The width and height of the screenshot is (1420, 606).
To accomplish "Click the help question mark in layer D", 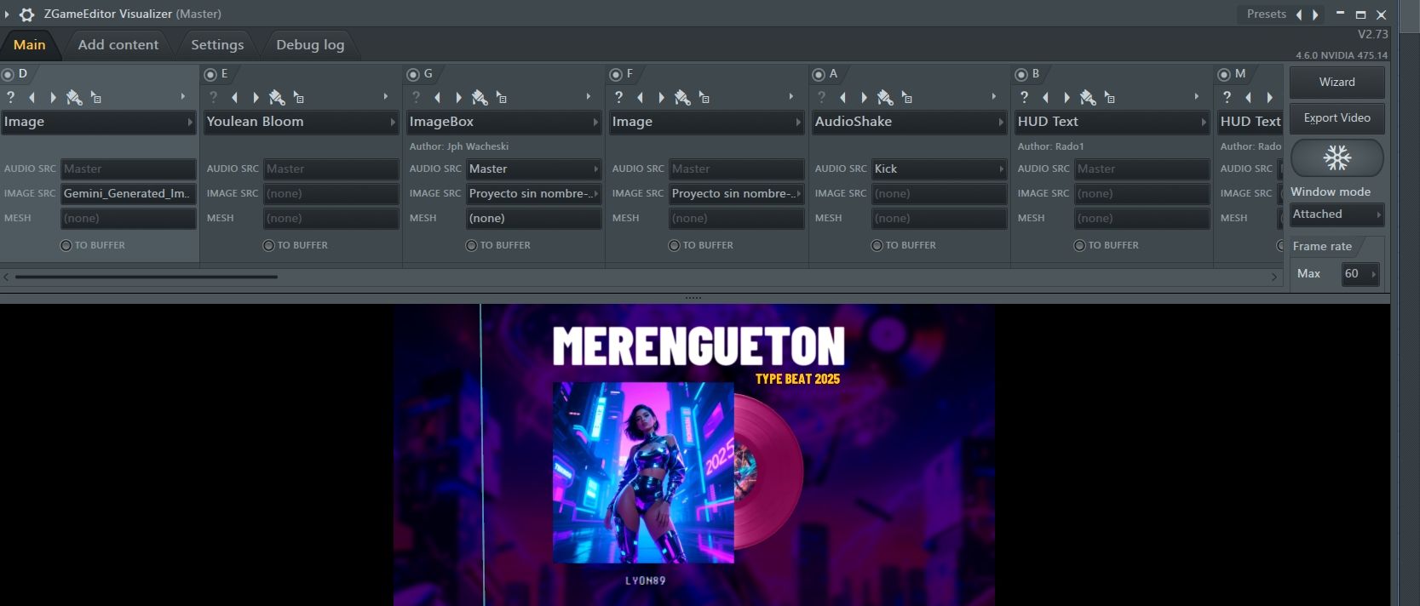I will 11,97.
